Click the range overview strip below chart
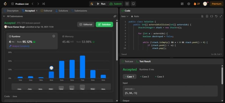 click(61, 87)
